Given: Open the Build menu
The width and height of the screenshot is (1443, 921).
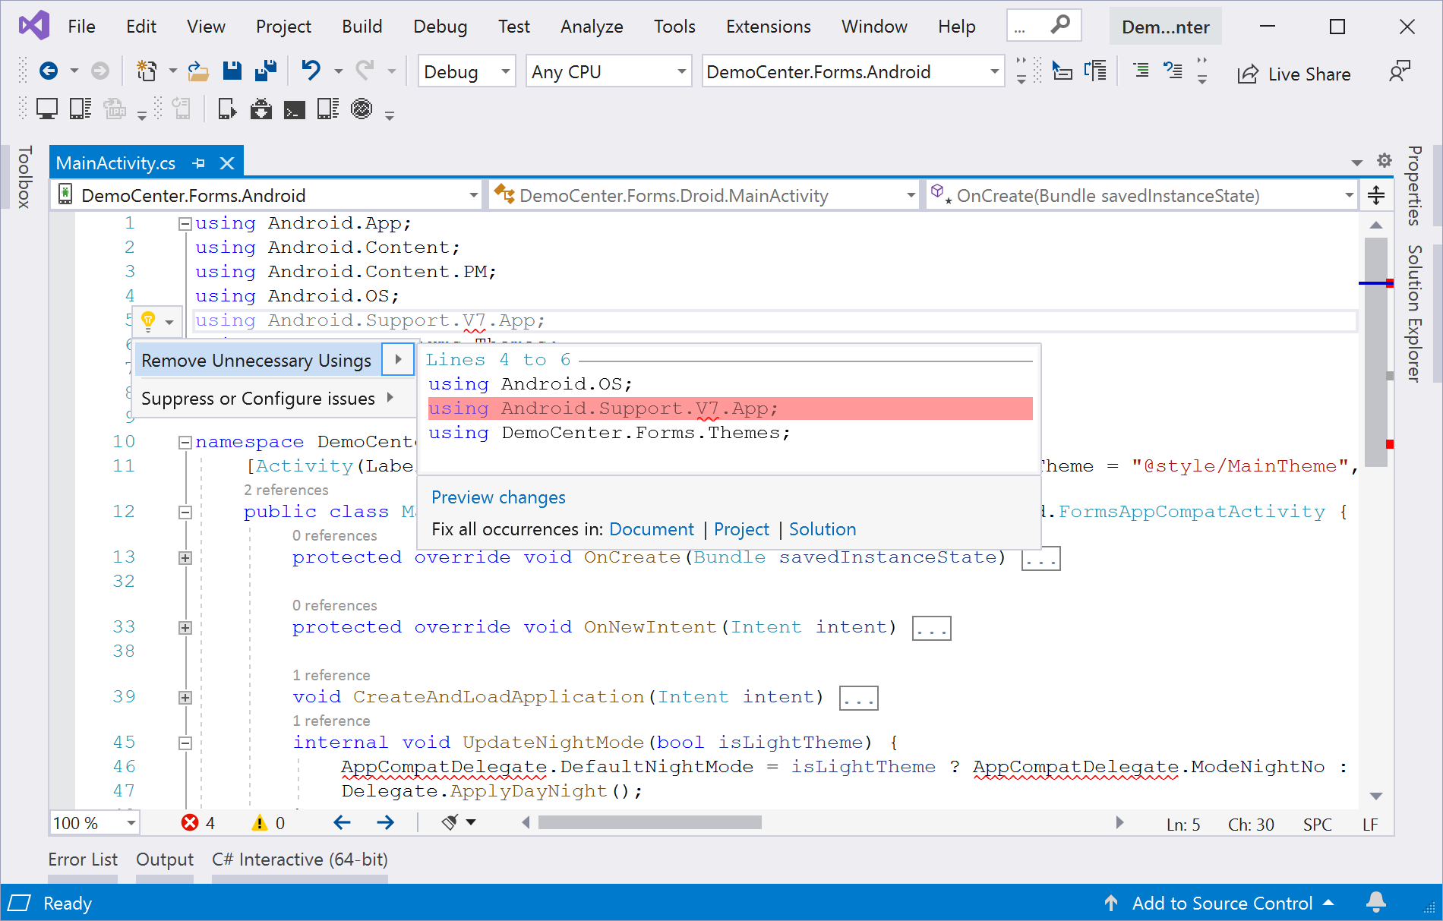Looking at the screenshot, I should click(362, 27).
